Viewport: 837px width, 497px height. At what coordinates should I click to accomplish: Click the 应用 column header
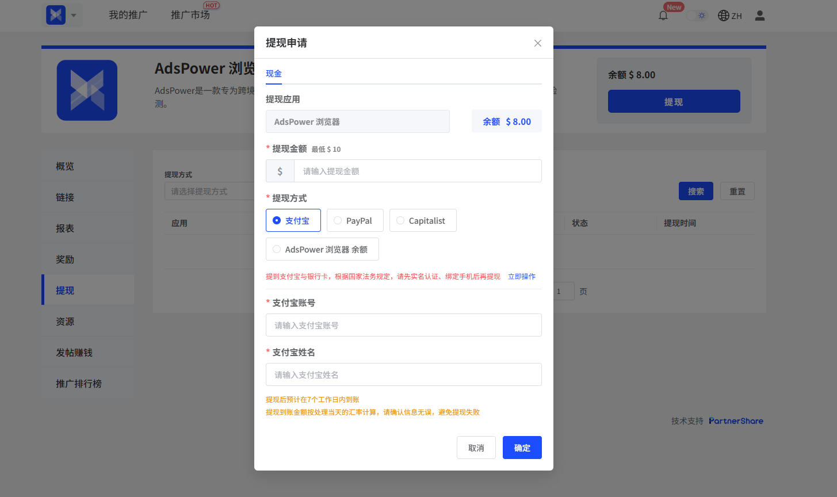tap(179, 223)
